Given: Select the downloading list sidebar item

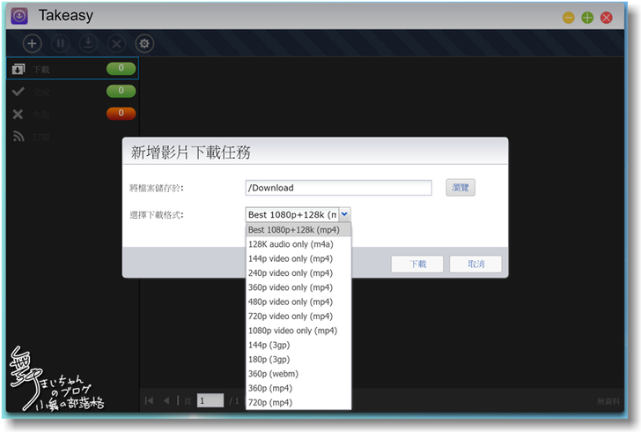Looking at the screenshot, I should pyautogui.click(x=73, y=69).
